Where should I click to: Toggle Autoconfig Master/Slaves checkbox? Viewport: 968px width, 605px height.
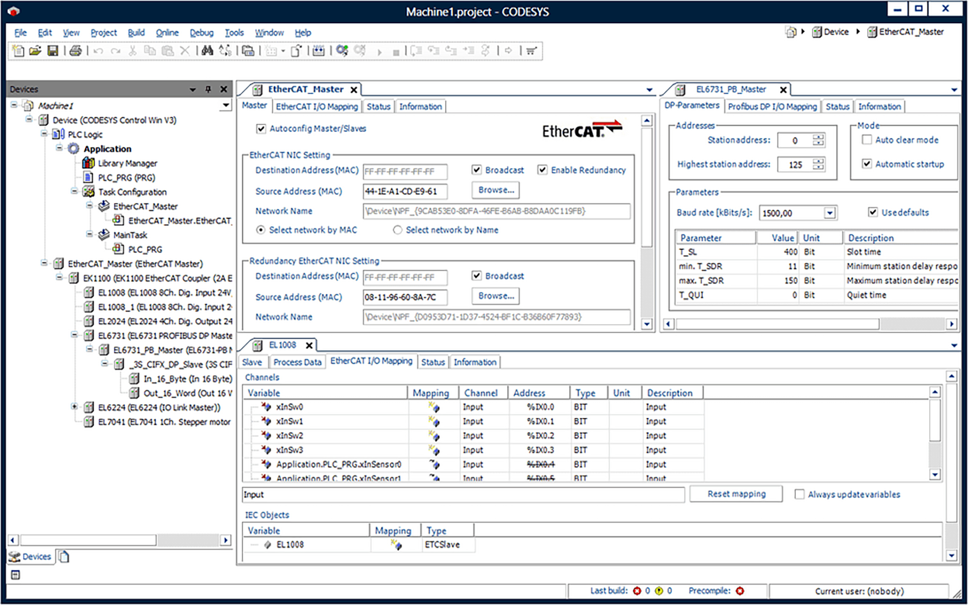click(x=261, y=129)
